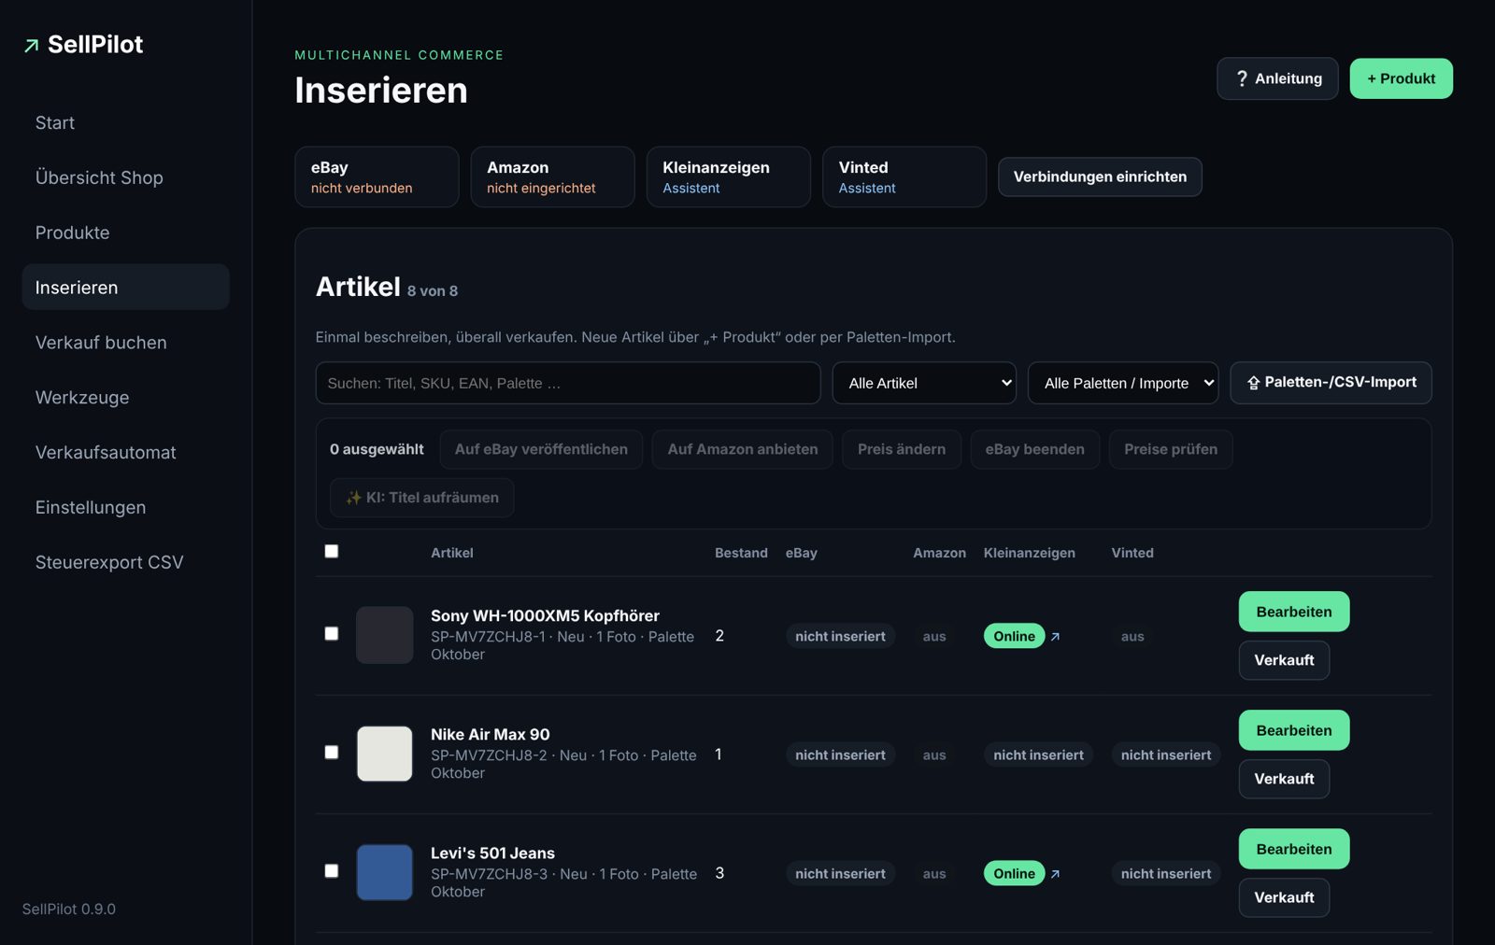Image resolution: width=1495 pixels, height=945 pixels.
Task: Add a new item with + Produkt
Action: 1401,78
